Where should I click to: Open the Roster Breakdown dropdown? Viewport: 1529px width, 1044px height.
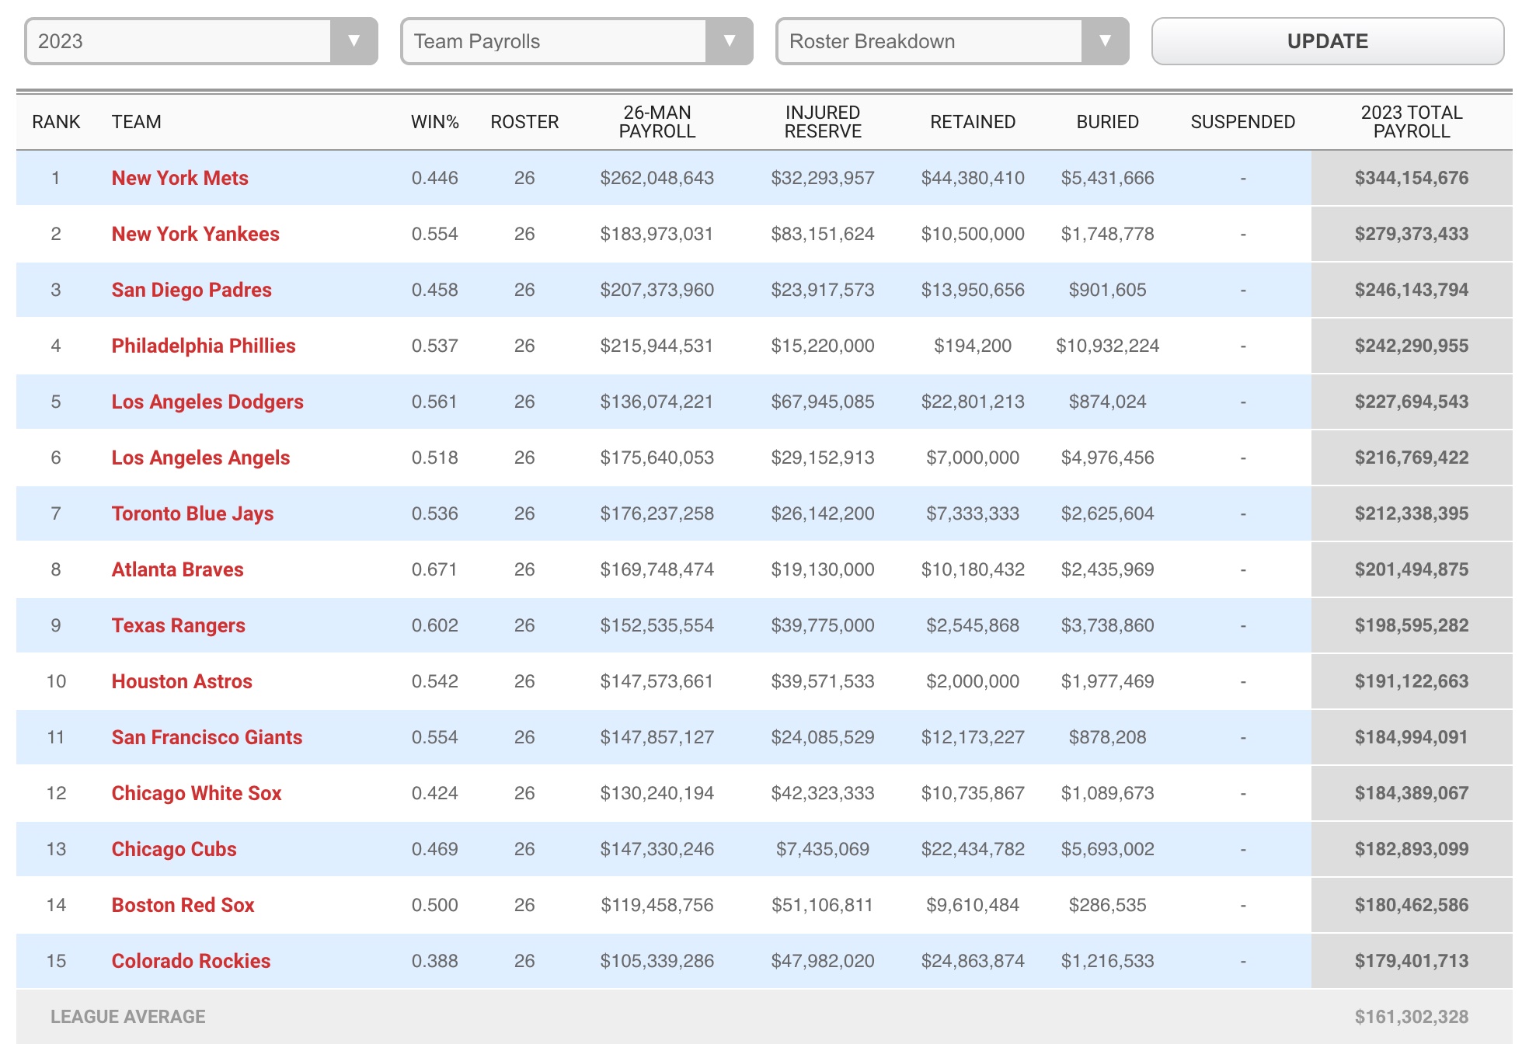tap(952, 41)
